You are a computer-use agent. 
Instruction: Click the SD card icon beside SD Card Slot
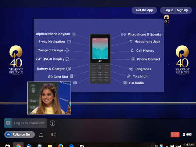(71, 76)
